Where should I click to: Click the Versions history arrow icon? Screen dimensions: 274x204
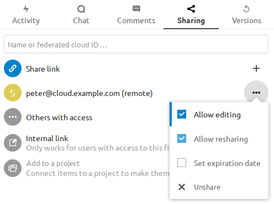(246, 9)
